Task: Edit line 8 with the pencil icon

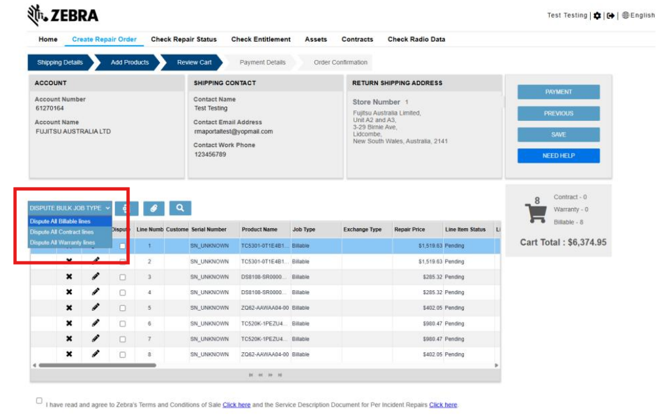Action: point(95,354)
